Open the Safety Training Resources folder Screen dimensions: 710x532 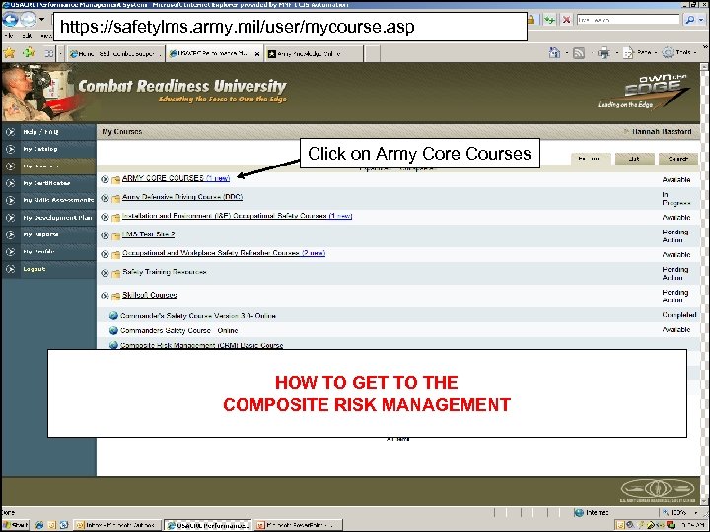[x=165, y=272]
